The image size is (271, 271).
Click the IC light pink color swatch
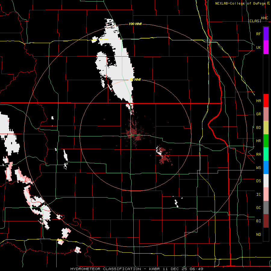266,194
